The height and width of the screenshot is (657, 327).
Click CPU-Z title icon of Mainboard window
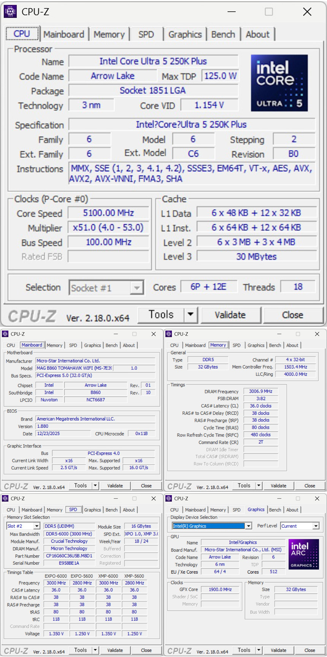[x=5, y=334]
